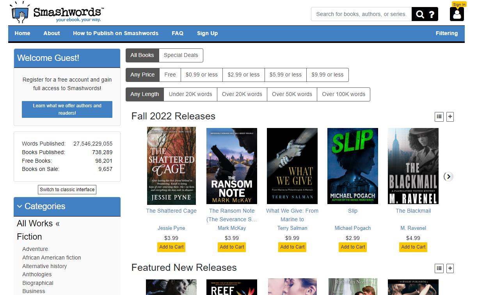Viewport: 478px width, 295px height.
Task: Open What We Give cover thumbnail
Action: pos(292,166)
